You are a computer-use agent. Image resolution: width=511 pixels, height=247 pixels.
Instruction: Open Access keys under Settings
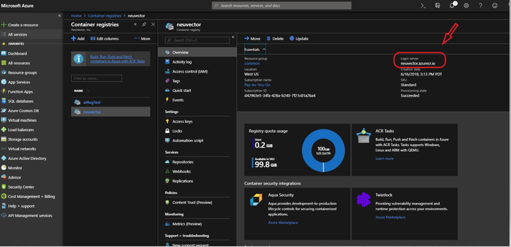click(182, 121)
